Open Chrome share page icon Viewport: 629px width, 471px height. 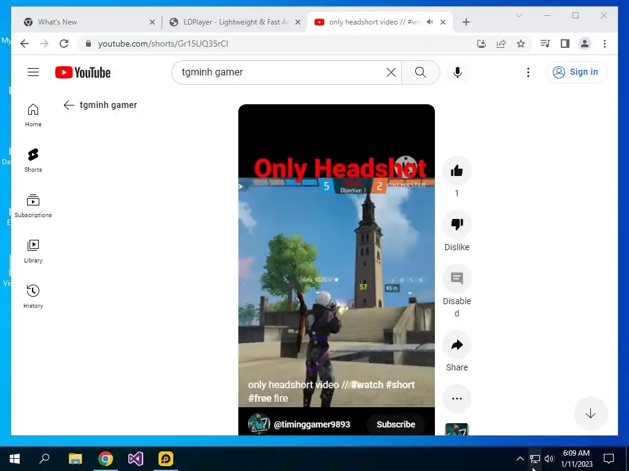501,44
